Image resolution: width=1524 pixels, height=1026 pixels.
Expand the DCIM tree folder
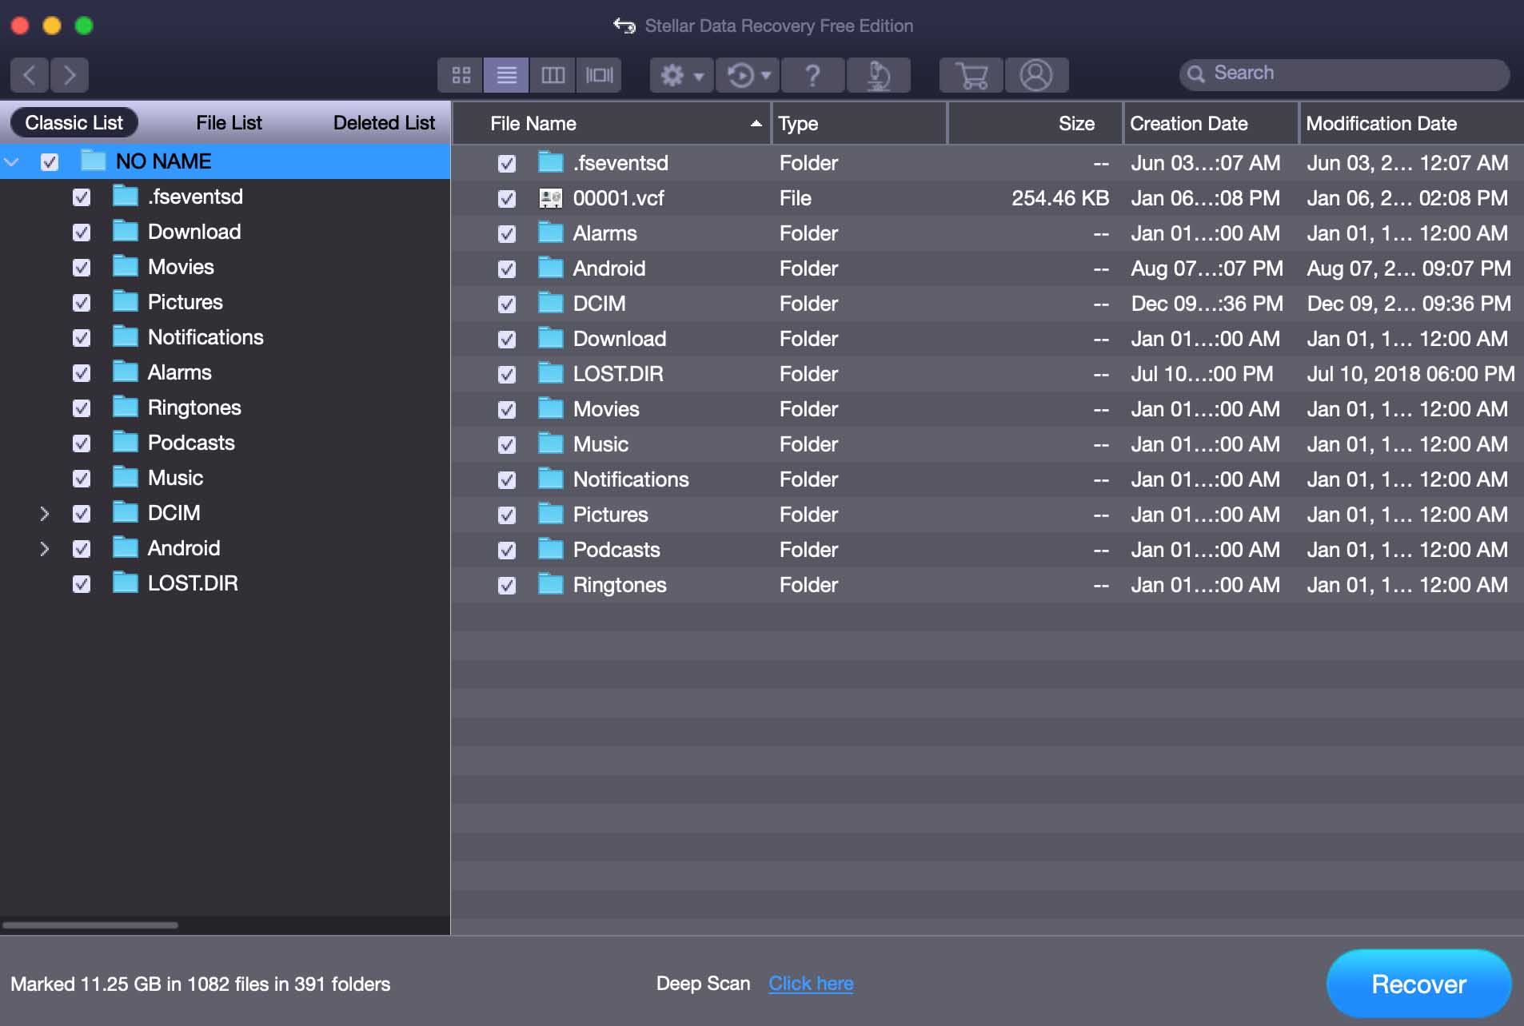pyautogui.click(x=45, y=514)
